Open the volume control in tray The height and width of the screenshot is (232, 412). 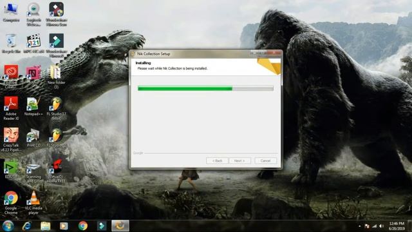pos(382,226)
